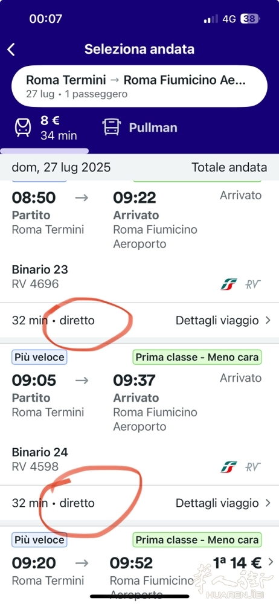The height and width of the screenshot is (604, 279).
Task: Select the Pullman bus icon
Action: pos(112,127)
